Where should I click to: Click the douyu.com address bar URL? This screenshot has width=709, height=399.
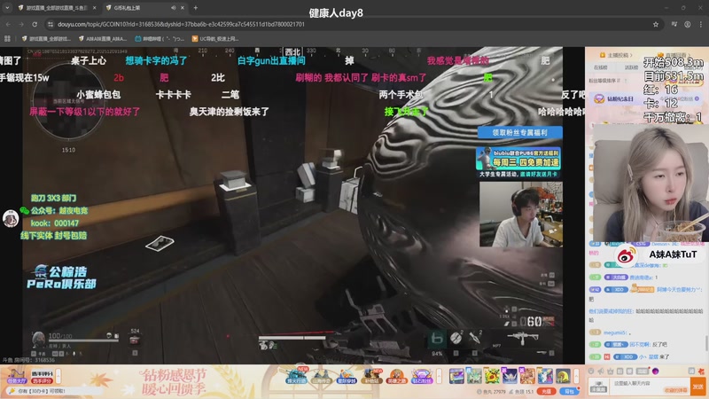181,25
